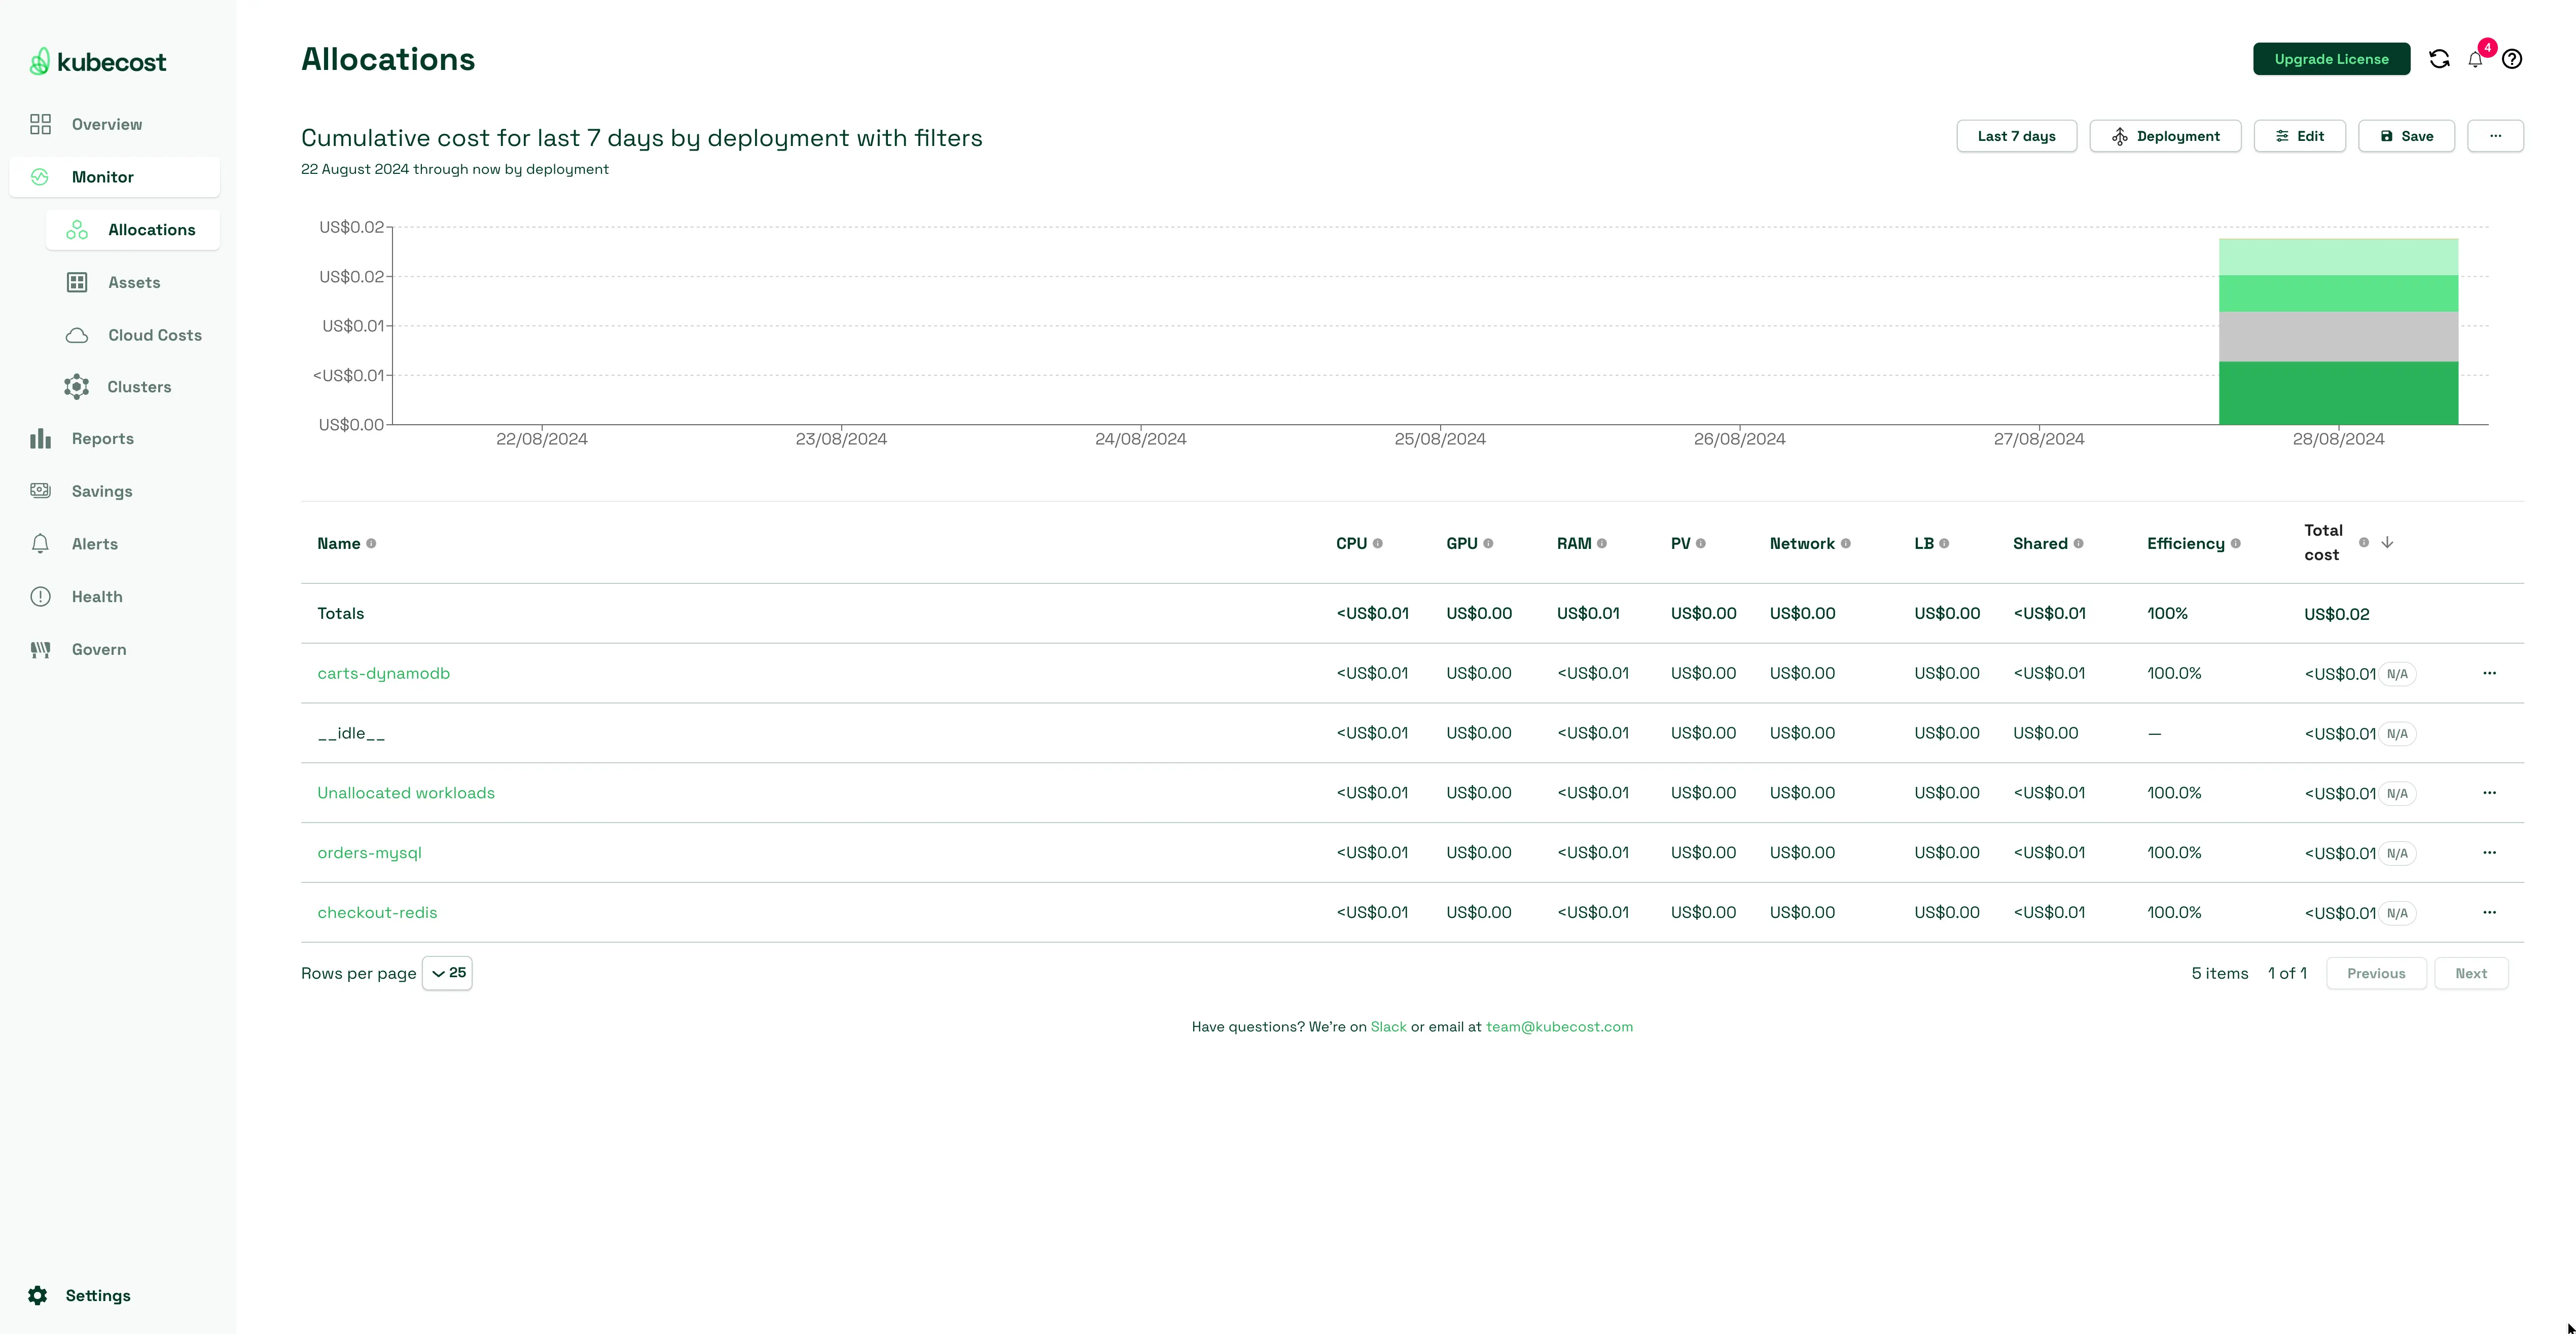Click the Upgrade License button
The width and height of the screenshot is (2576, 1334).
point(2331,59)
